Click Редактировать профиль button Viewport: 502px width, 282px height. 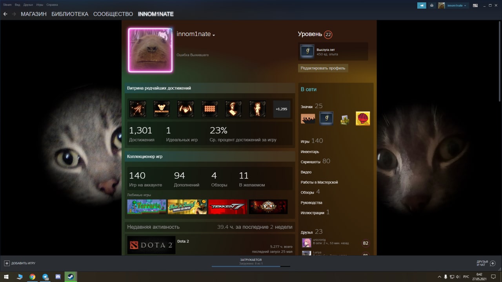pyautogui.click(x=323, y=68)
